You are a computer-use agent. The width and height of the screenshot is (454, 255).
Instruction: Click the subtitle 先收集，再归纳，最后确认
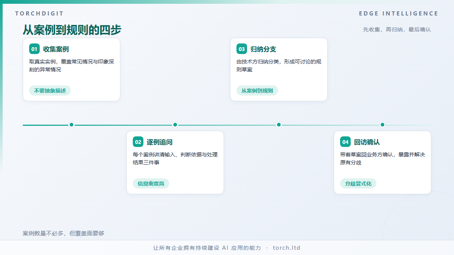click(x=397, y=29)
